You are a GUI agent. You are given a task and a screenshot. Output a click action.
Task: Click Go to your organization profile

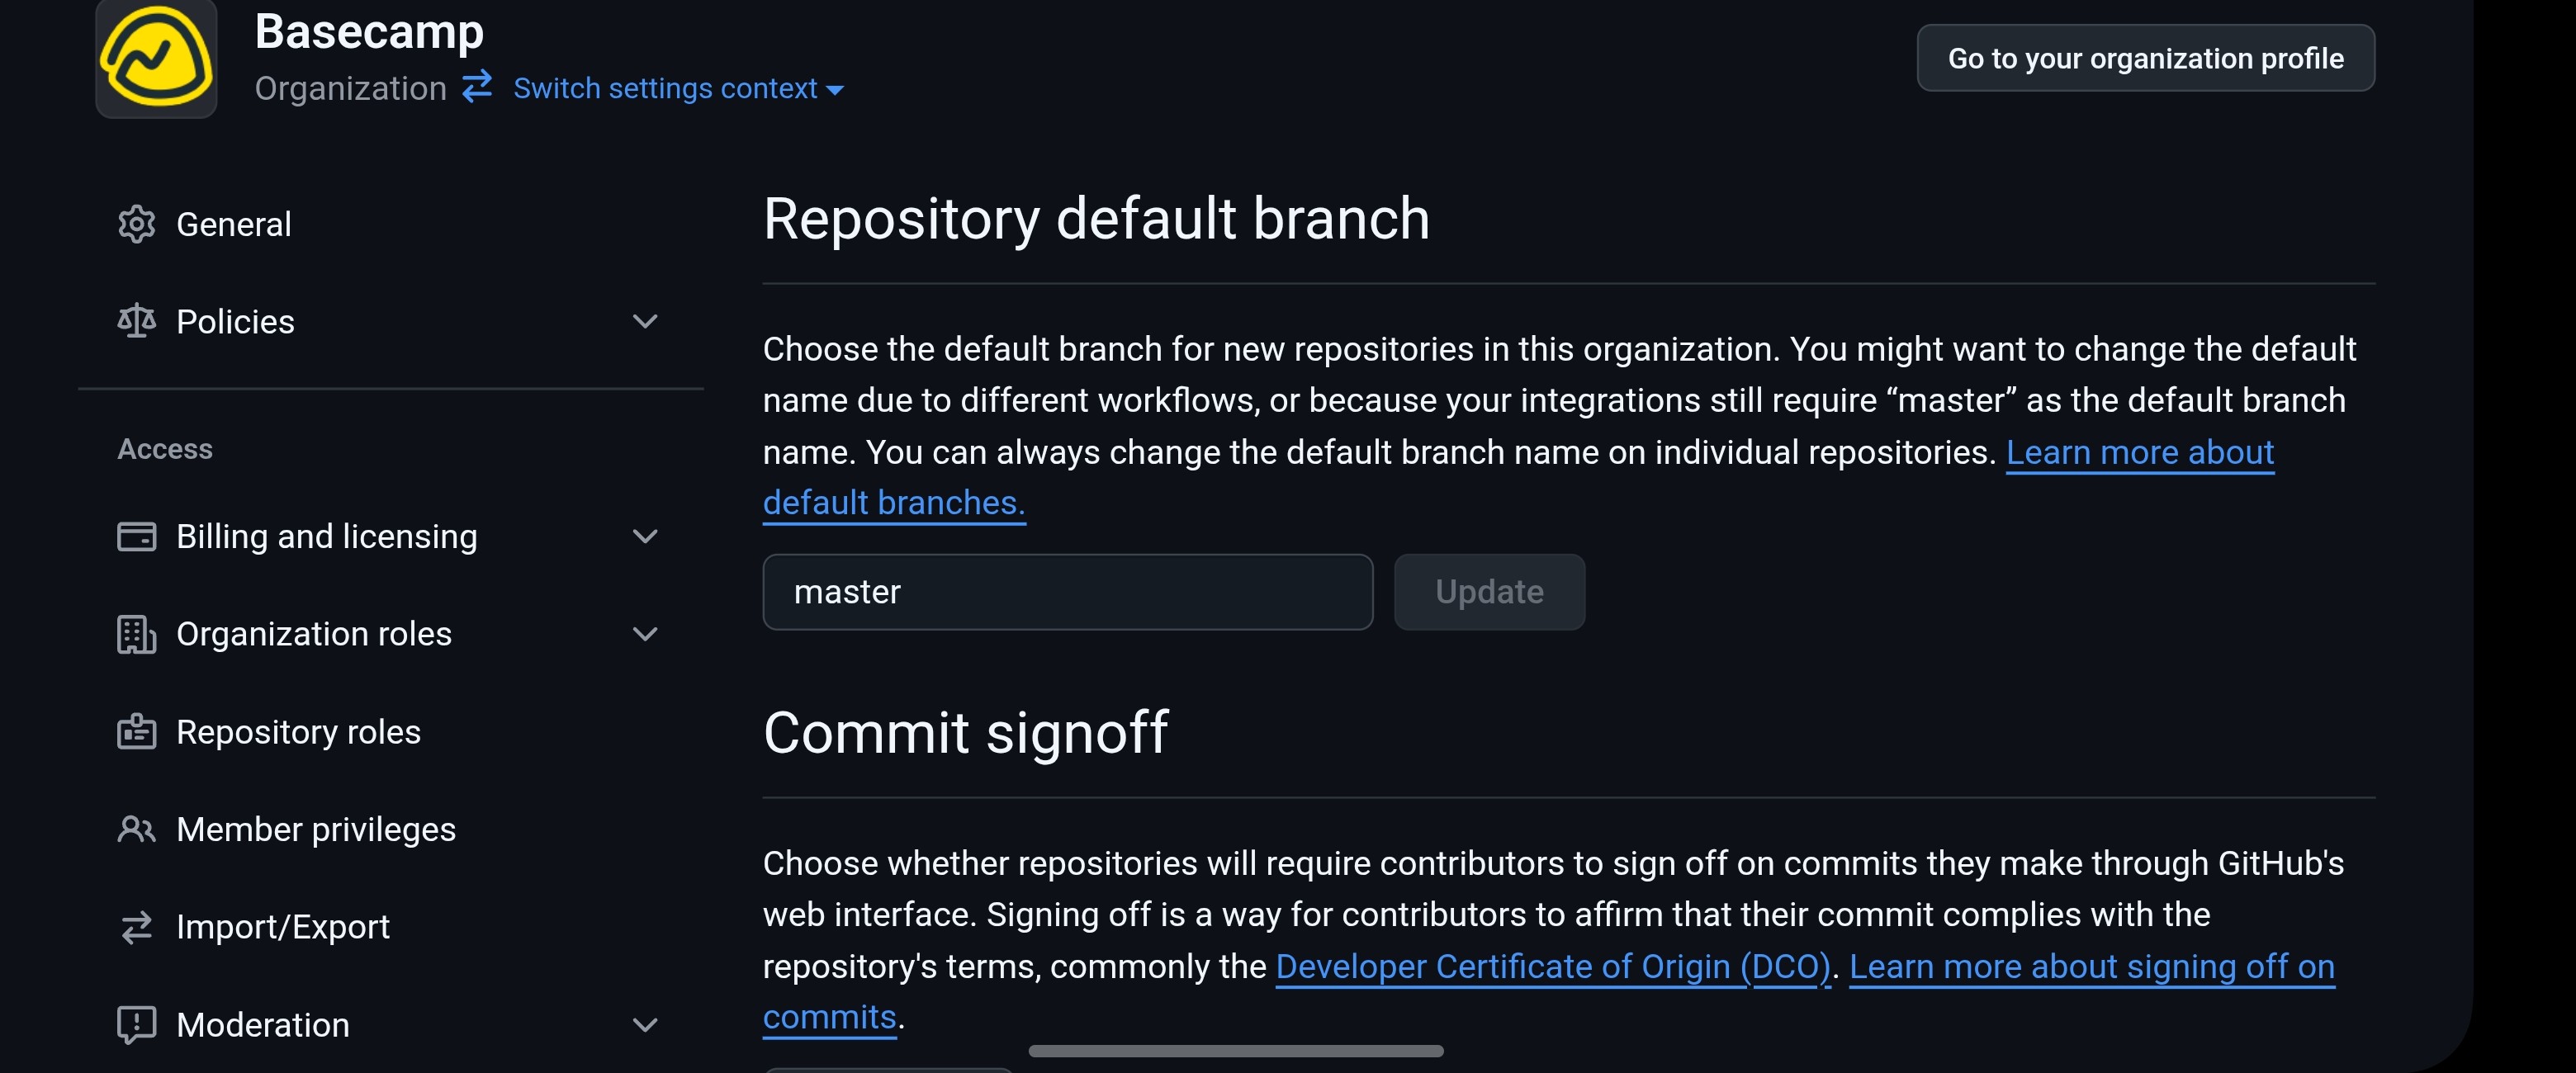[x=2145, y=58]
